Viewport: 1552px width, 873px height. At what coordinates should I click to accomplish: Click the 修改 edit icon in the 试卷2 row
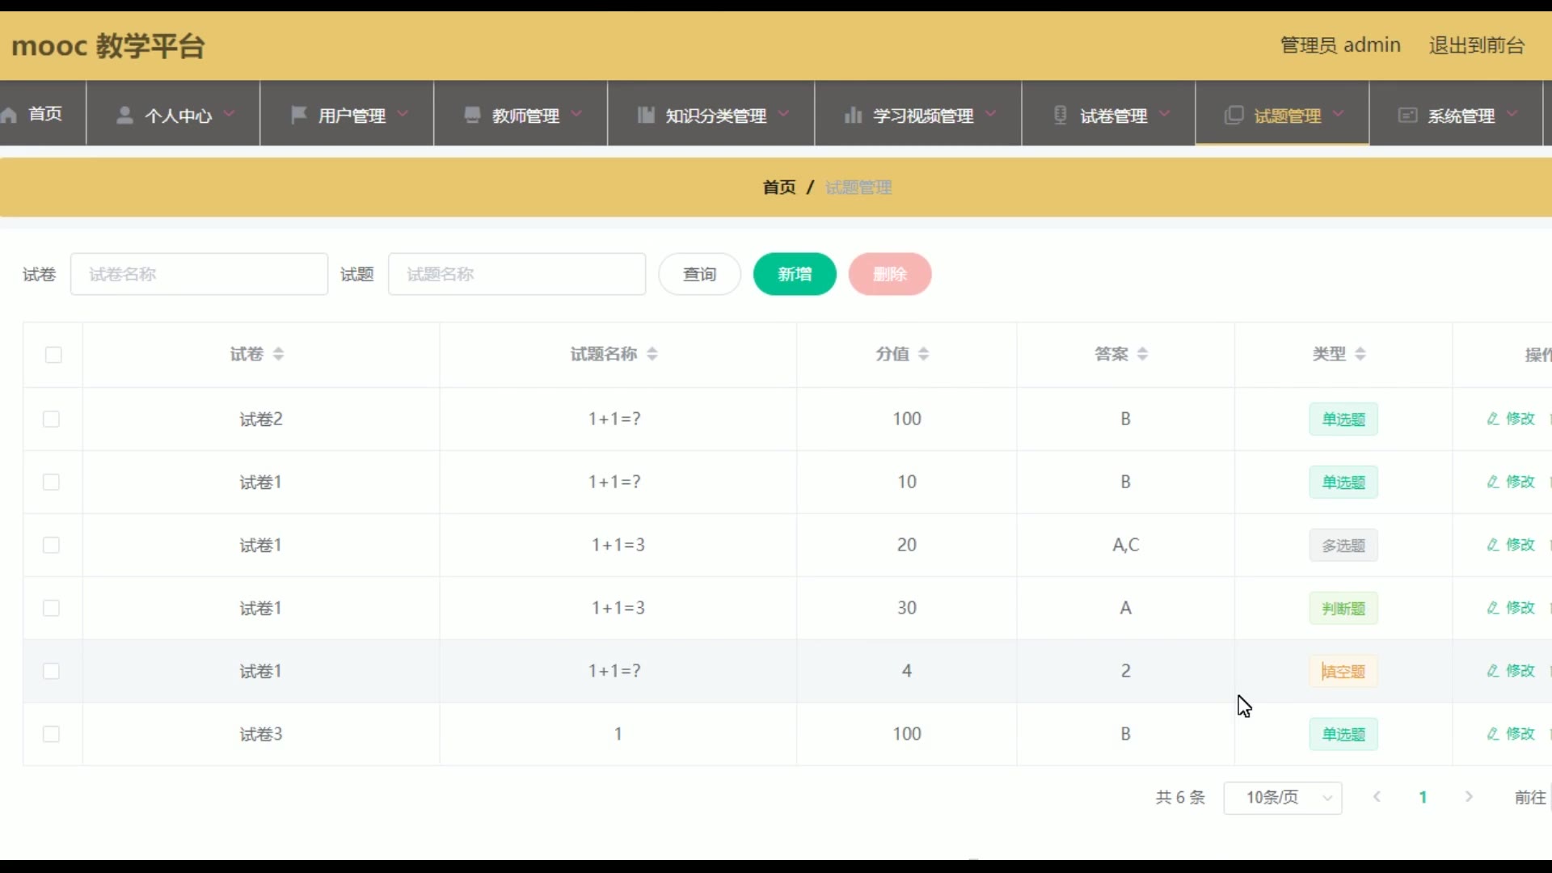(1493, 419)
